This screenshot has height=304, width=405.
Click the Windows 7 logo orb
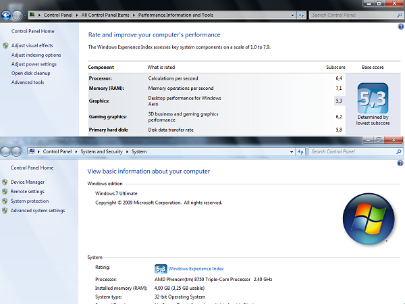coord(369,219)
